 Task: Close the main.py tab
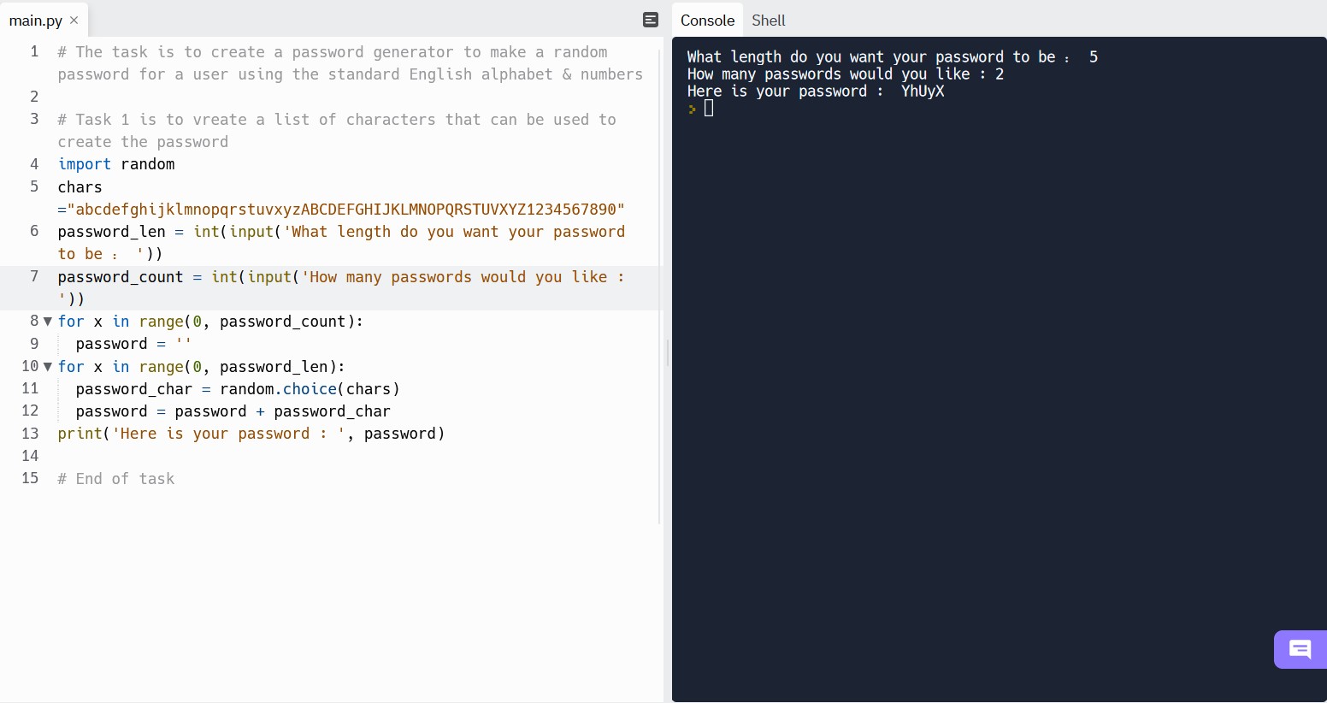[x=74, y=20]
